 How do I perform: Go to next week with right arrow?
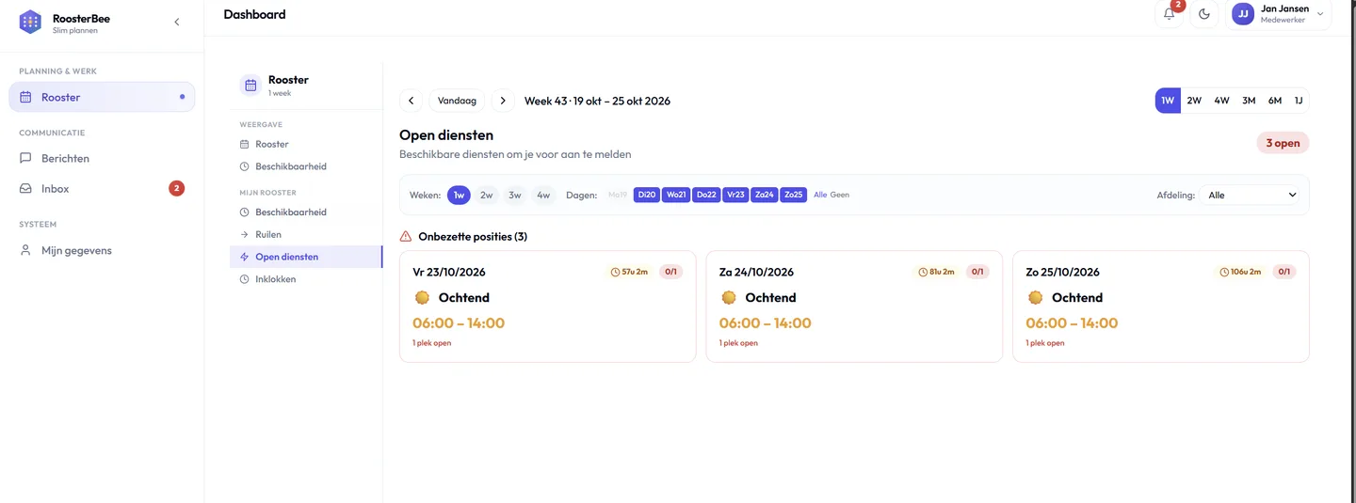[503, 101]
